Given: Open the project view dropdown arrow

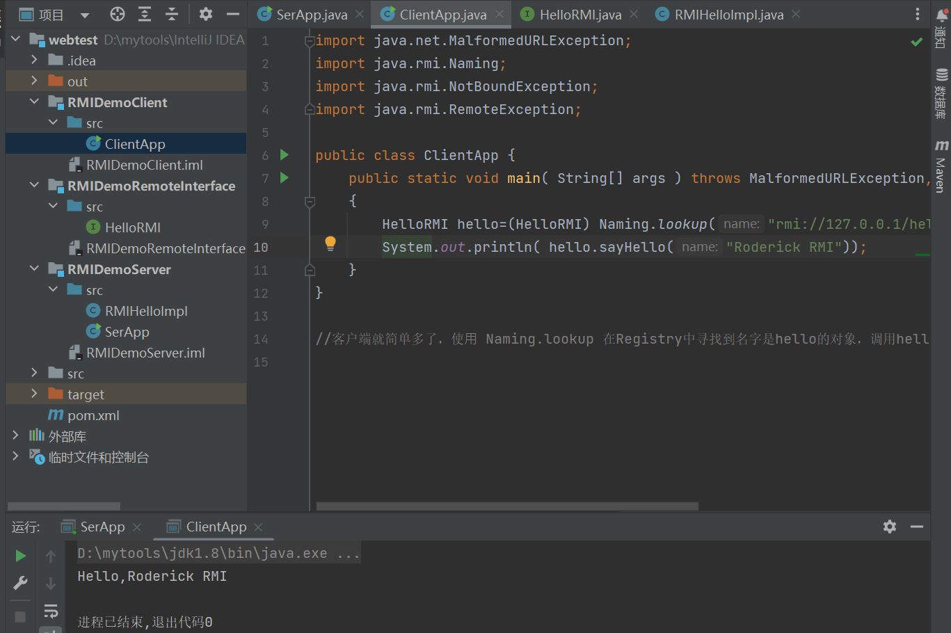Looking at the screenshot, I should coord(85,15).
